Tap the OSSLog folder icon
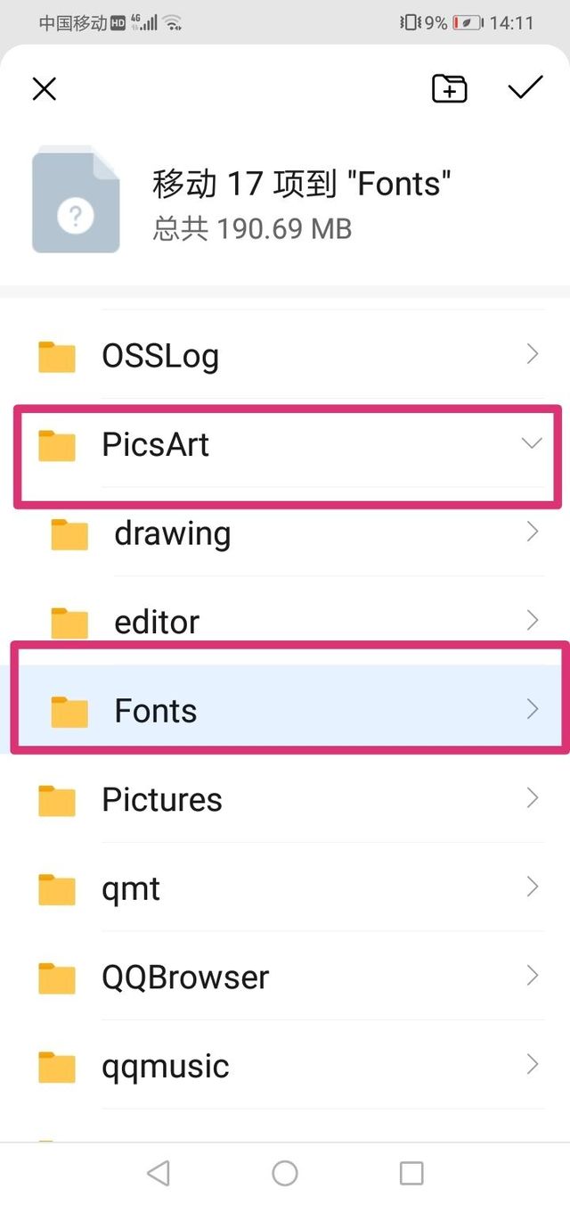570x1205 pixels. (57, 356)
